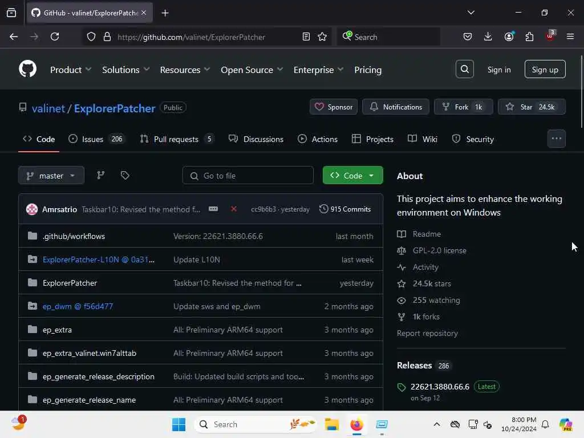Open the Readme link in About
The height and width of the screenshot is (438, 584).
(x=419, y=234)
